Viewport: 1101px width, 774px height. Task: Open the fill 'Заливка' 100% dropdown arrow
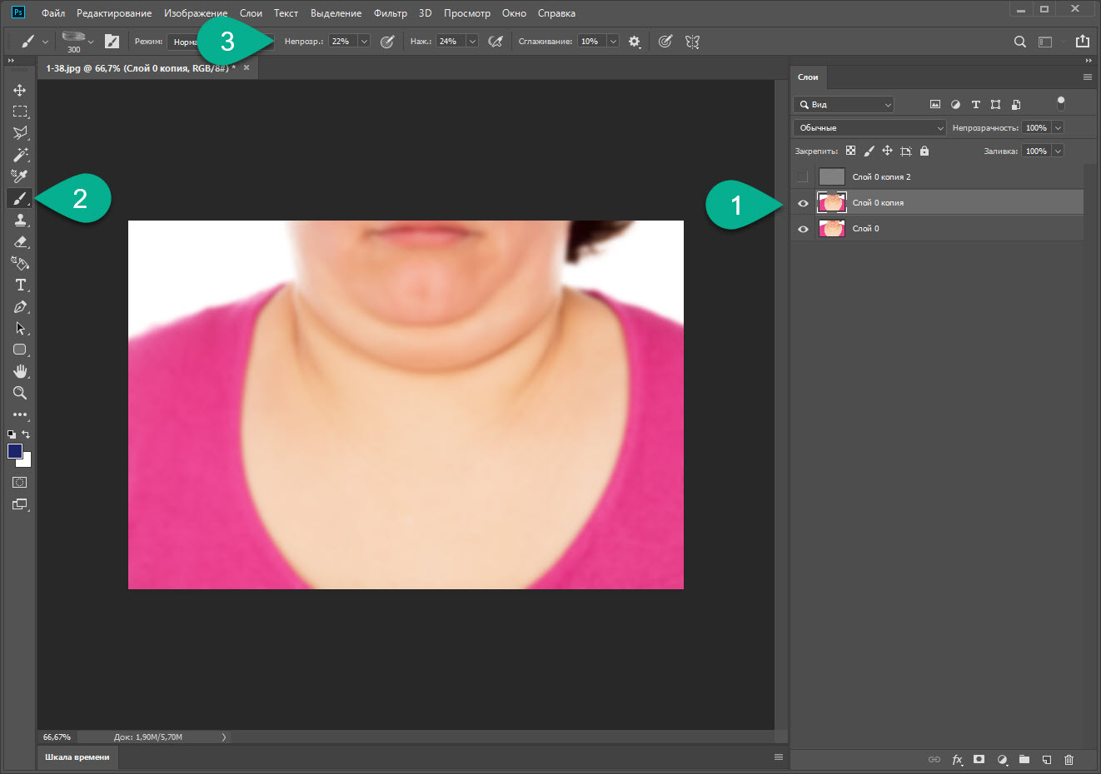1058,151
